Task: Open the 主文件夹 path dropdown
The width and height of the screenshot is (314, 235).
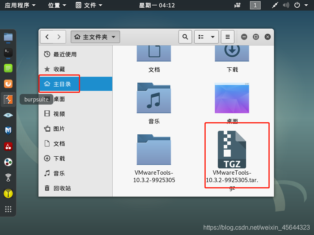Action: pyautogui.click(x=95, y=37)
